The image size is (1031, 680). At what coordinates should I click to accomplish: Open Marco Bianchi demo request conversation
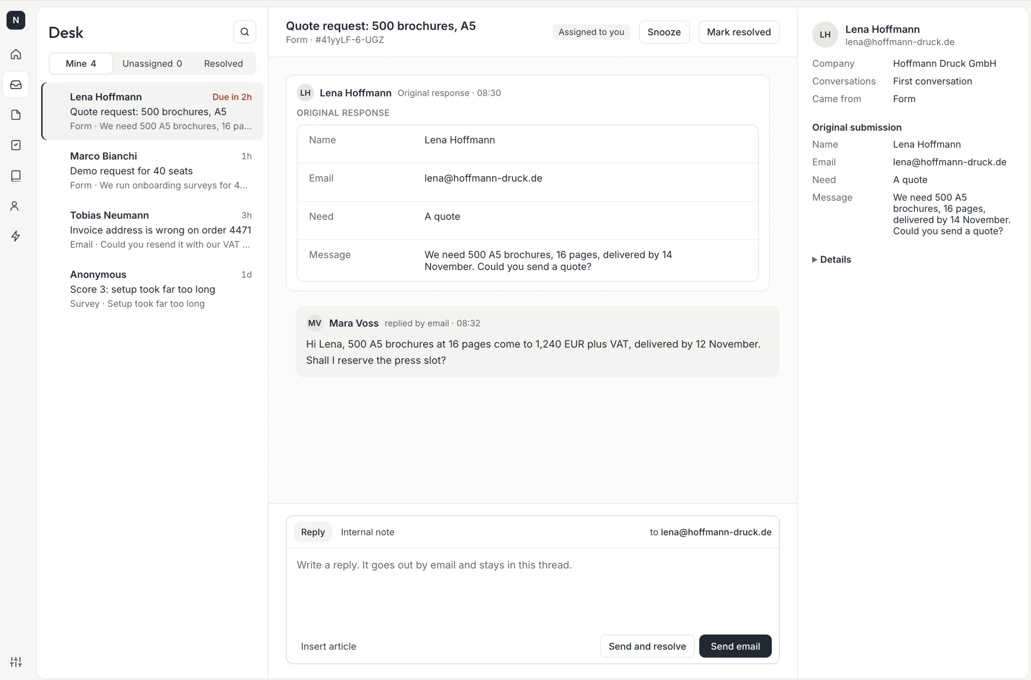click(153, 171)
